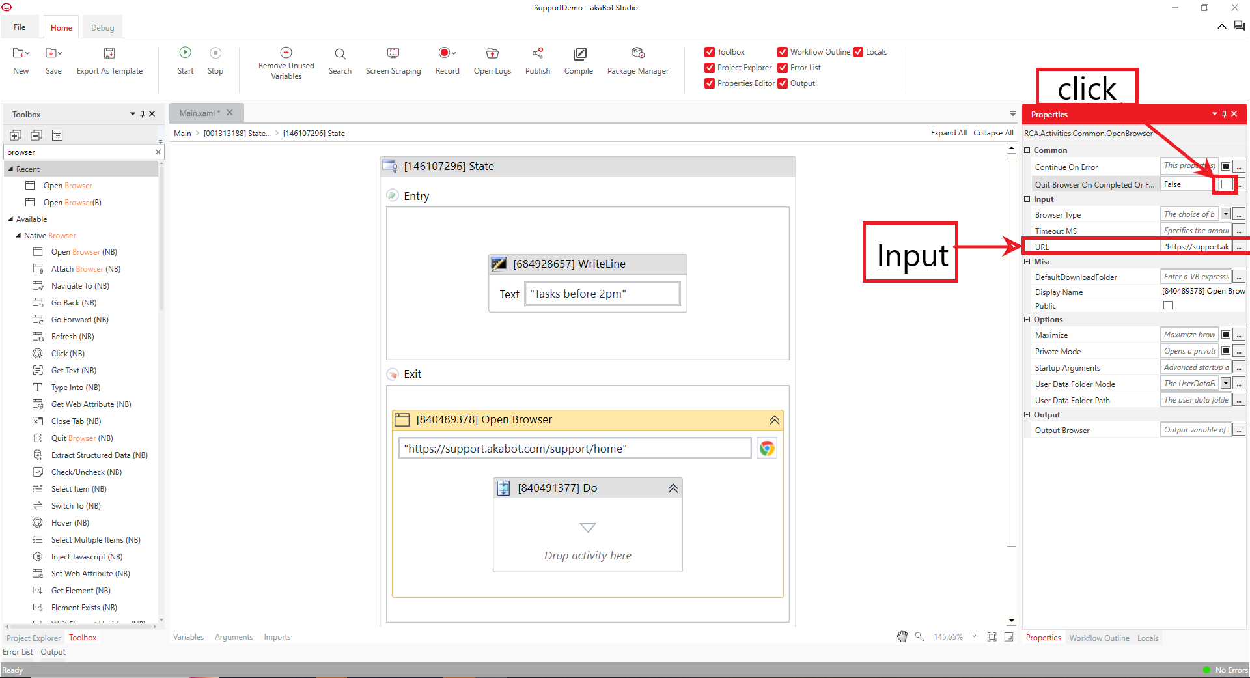
Task: Click the Publish icon
Action: click(x=538, y=53)
